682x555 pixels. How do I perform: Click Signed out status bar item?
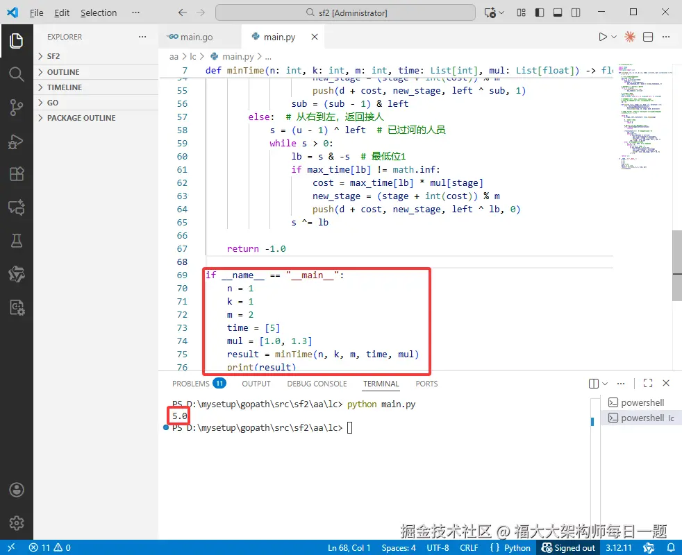(x=568, y=547)
